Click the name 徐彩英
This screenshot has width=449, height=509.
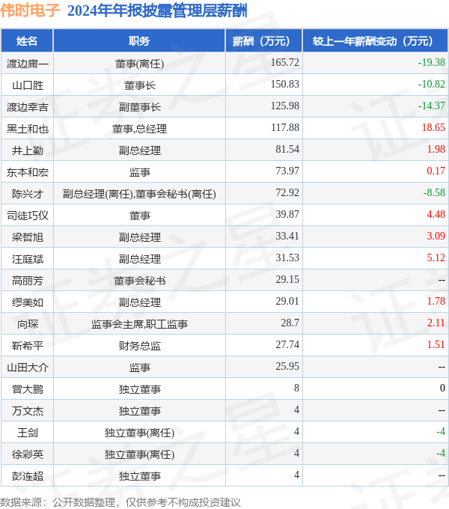(28, 454)
